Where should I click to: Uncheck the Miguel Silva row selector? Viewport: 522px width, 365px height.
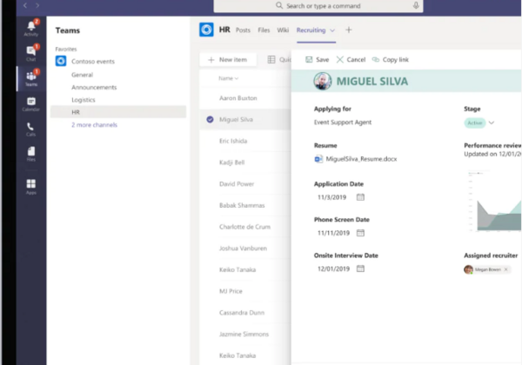point(210,119)
